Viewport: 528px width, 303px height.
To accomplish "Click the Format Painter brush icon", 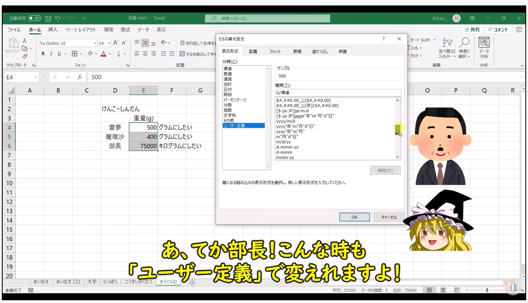I will click(x=25, y=56).
